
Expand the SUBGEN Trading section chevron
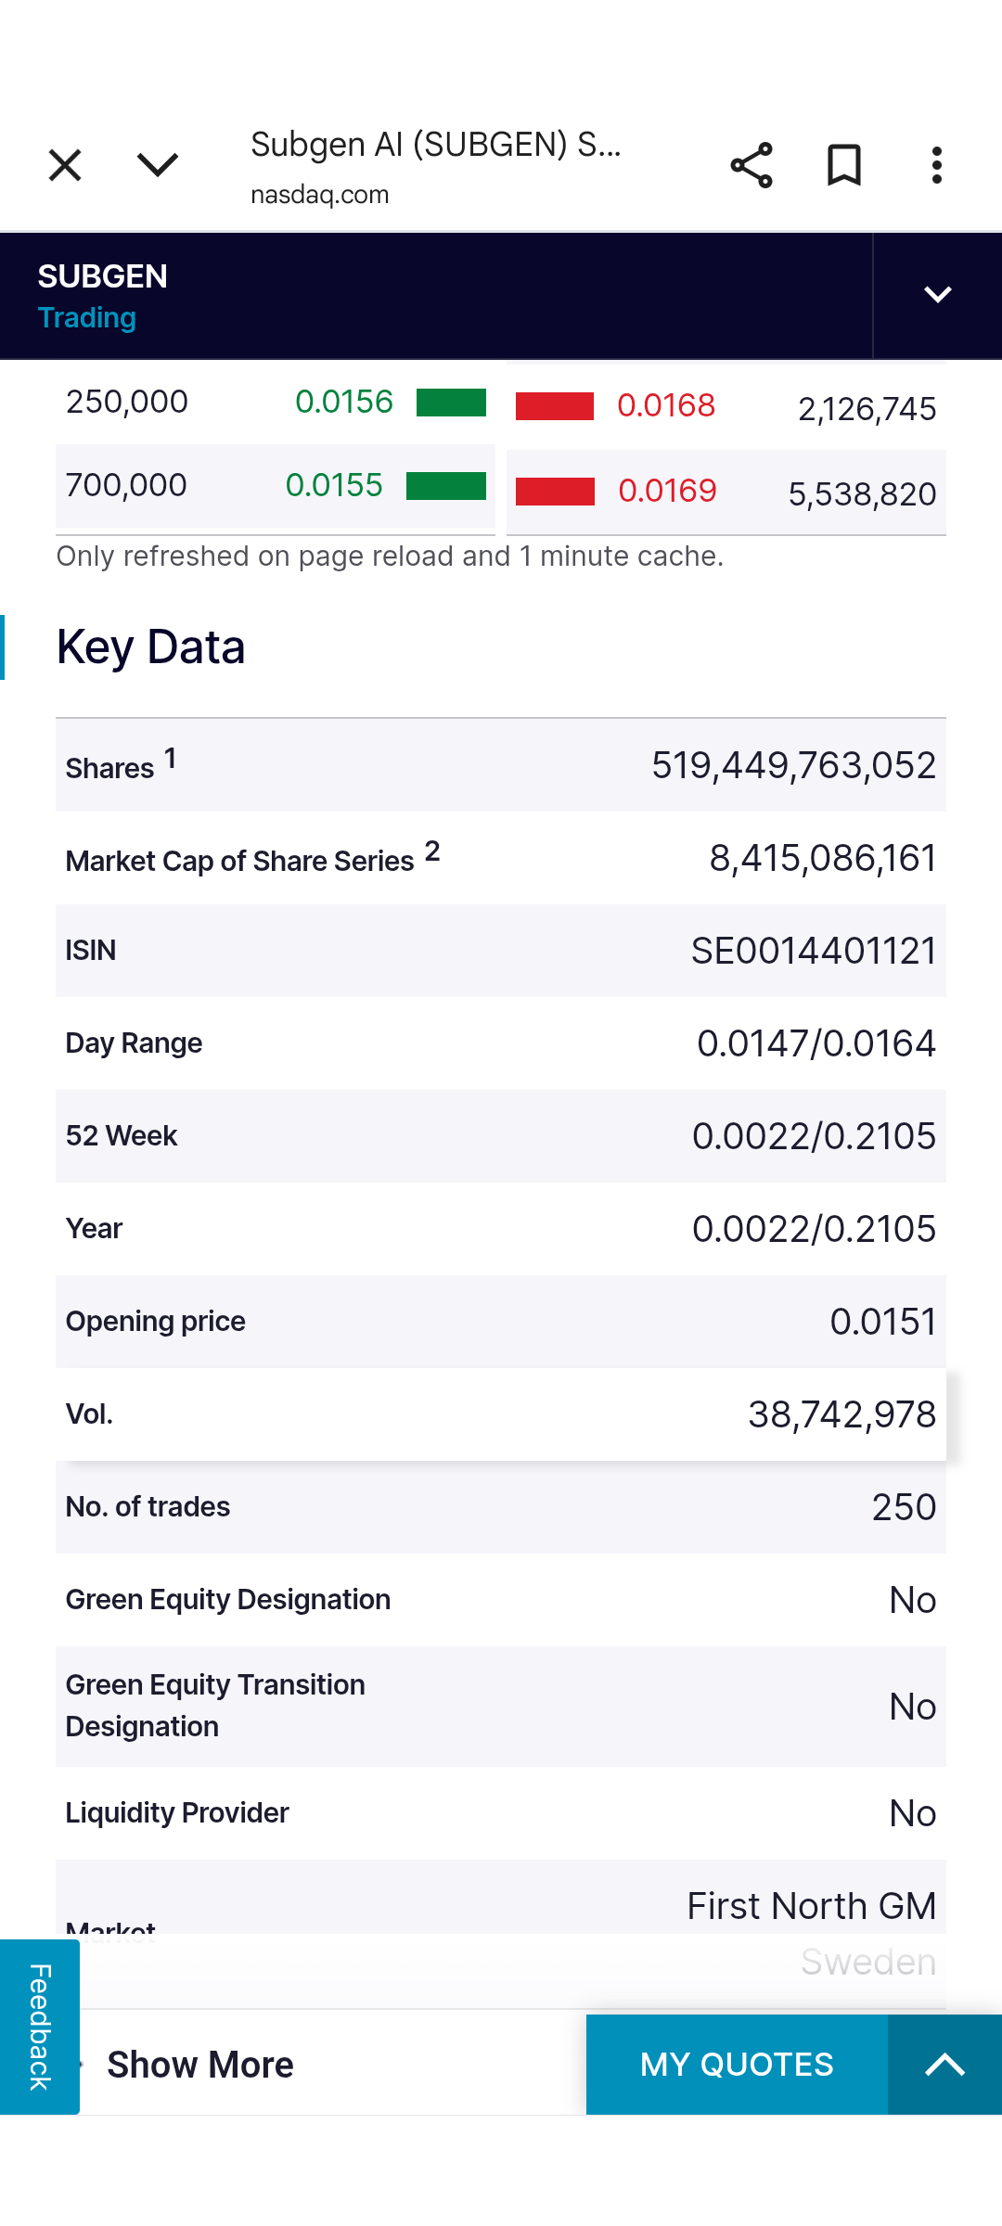[x=937, y=295]
